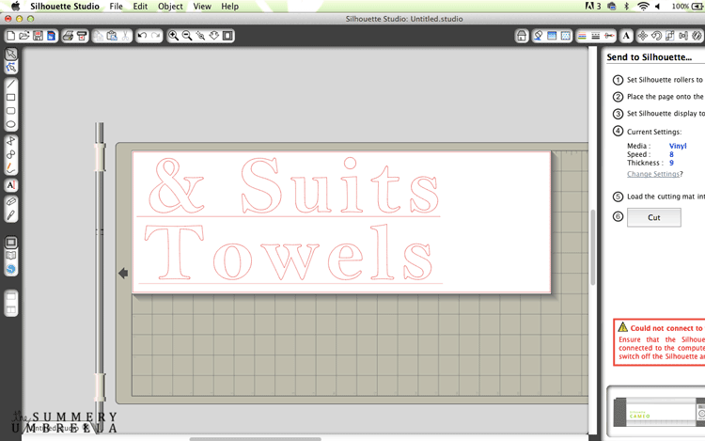
Task: Save to SD card icon
Action: pos(52,36)
